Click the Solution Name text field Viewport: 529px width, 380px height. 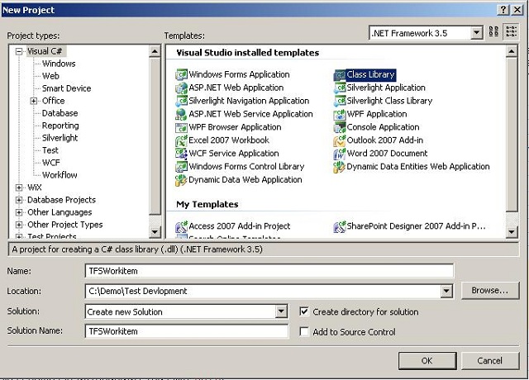coord(187,331)
